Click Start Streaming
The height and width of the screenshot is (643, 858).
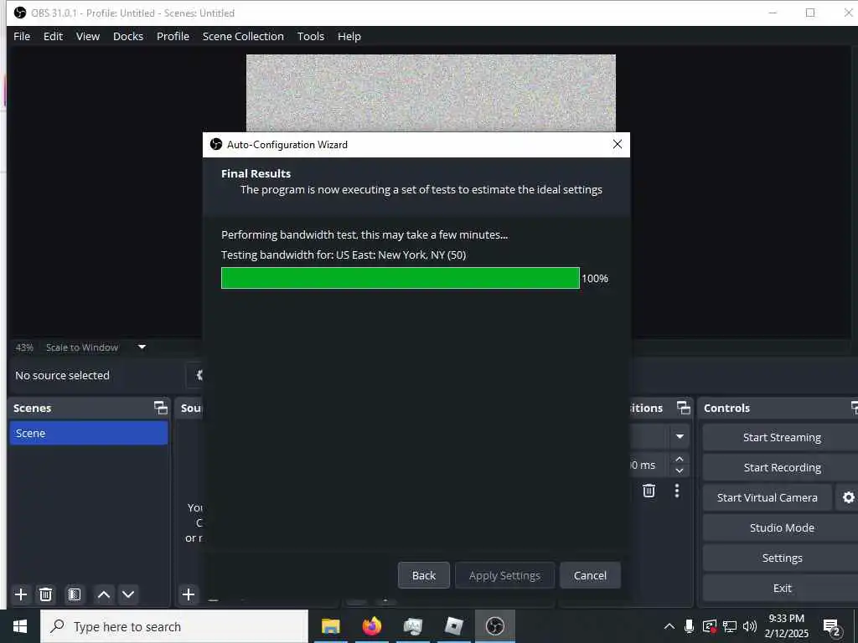(x=782, y=437)
